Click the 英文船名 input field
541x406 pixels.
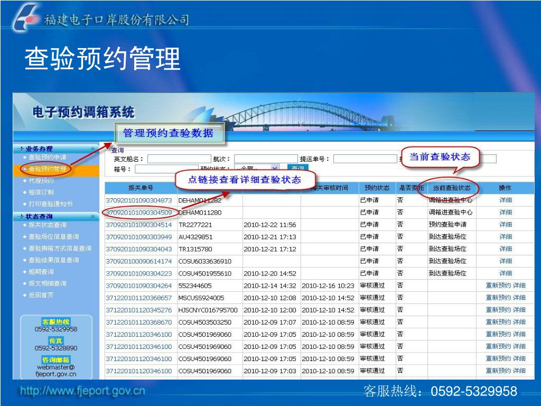coord(179,159)
